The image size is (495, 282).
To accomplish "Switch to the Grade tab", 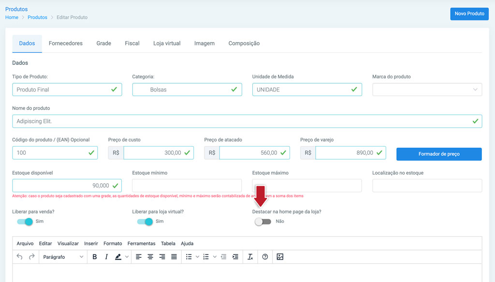I will (x=103, y=43).
